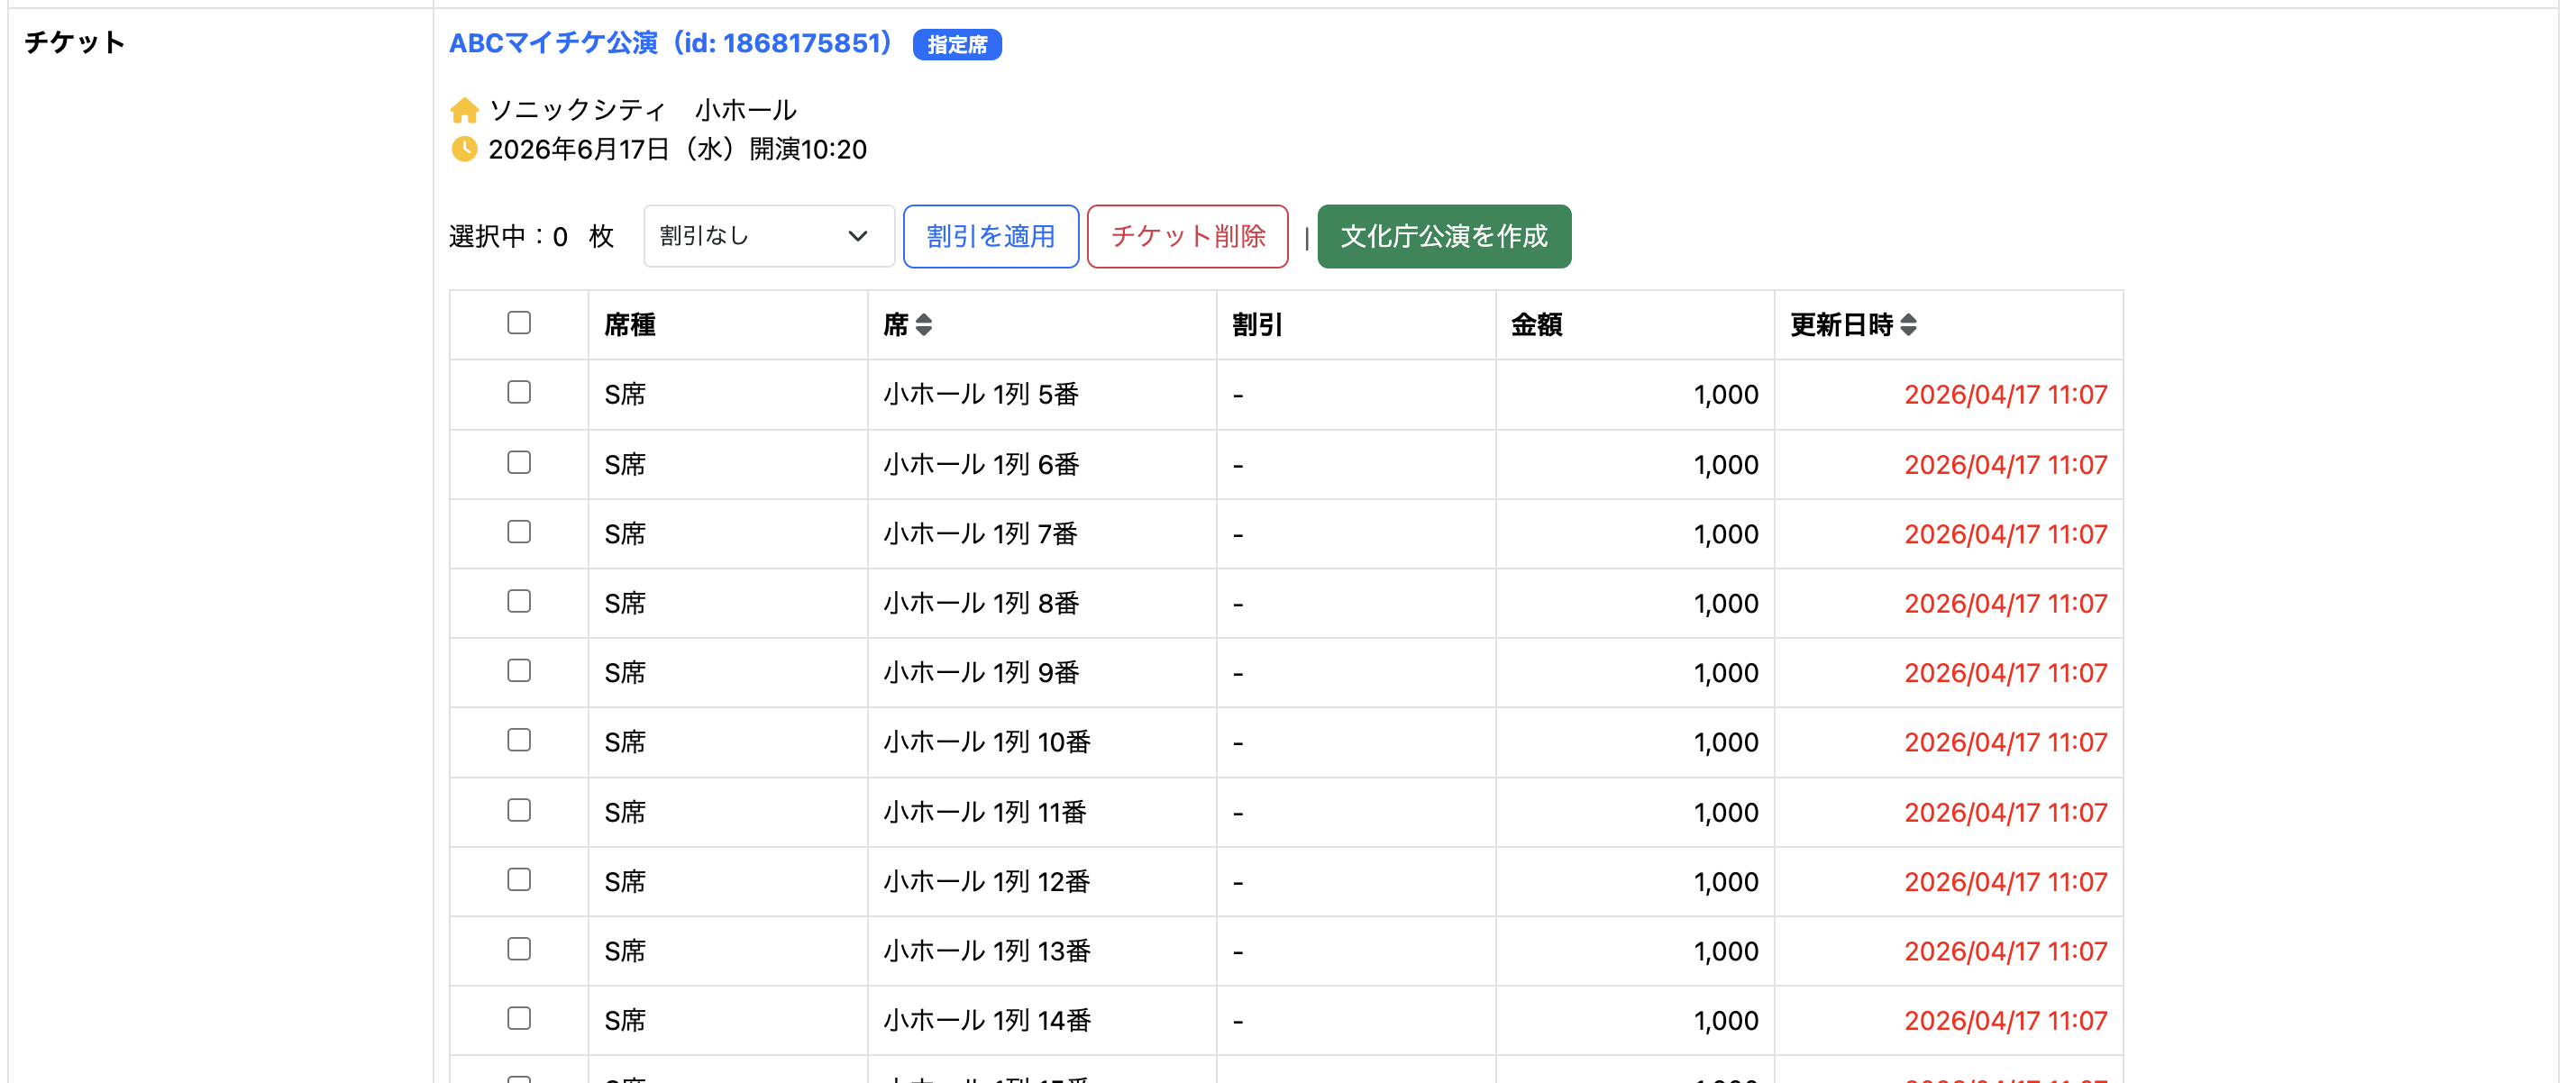Open the 割引なし discount dropdown

768,237
